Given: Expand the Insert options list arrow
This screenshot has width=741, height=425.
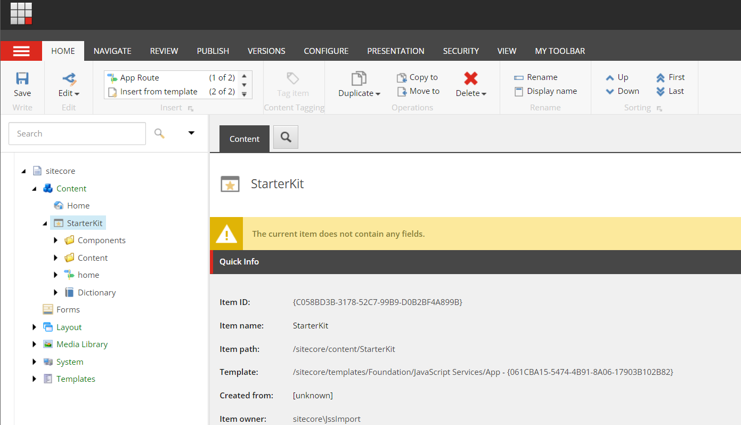Looking at the screenshot, I should [244, 94].
